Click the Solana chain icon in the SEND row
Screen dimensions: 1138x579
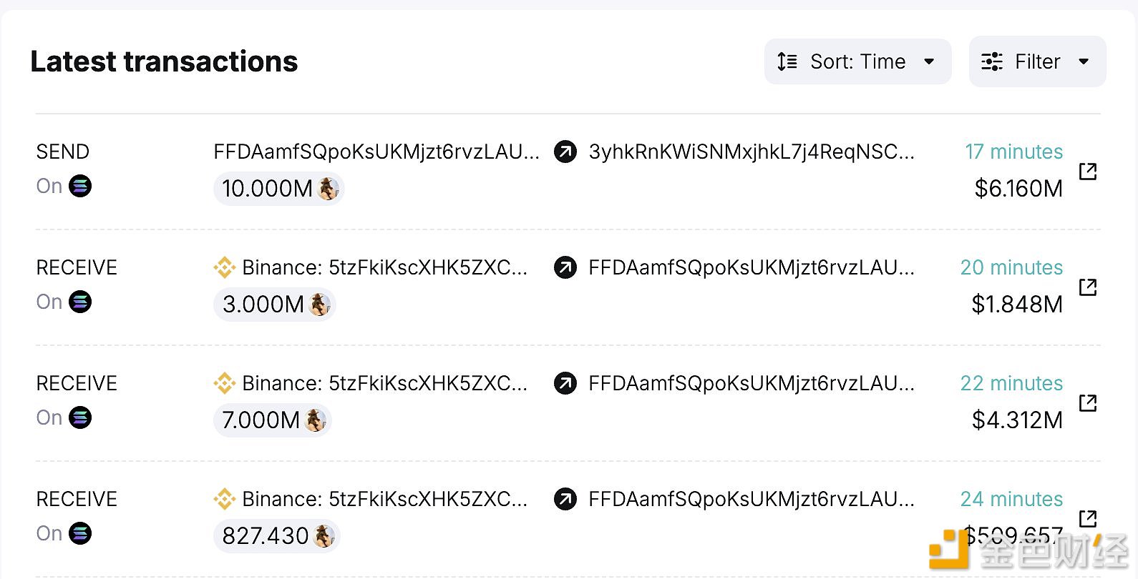pos(80,186)
